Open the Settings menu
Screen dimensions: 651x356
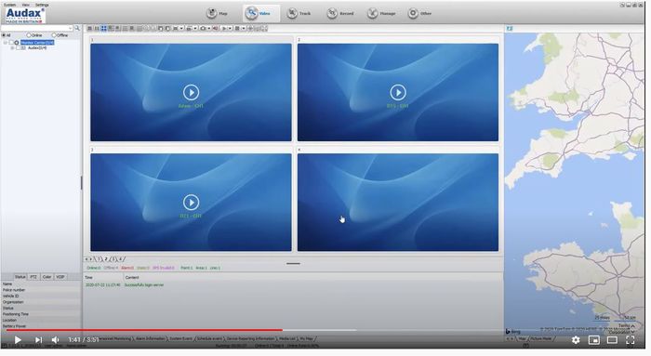(42, 5)
